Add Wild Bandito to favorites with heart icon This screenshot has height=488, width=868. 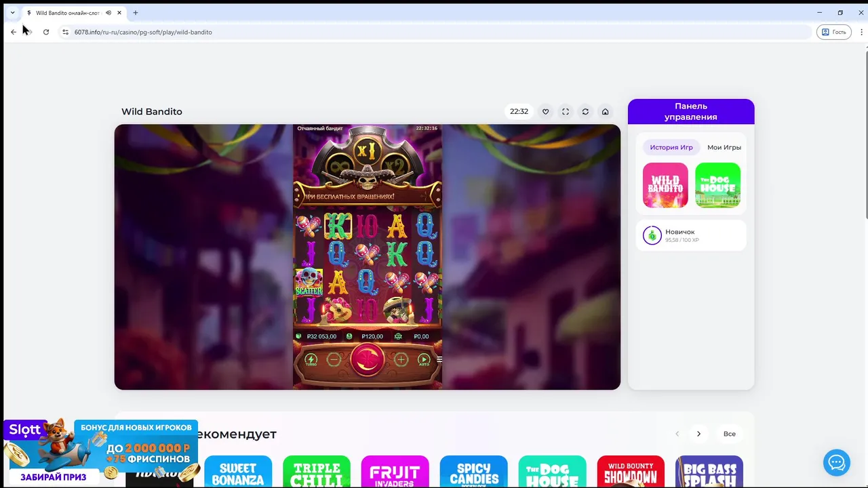coord(545,112)
